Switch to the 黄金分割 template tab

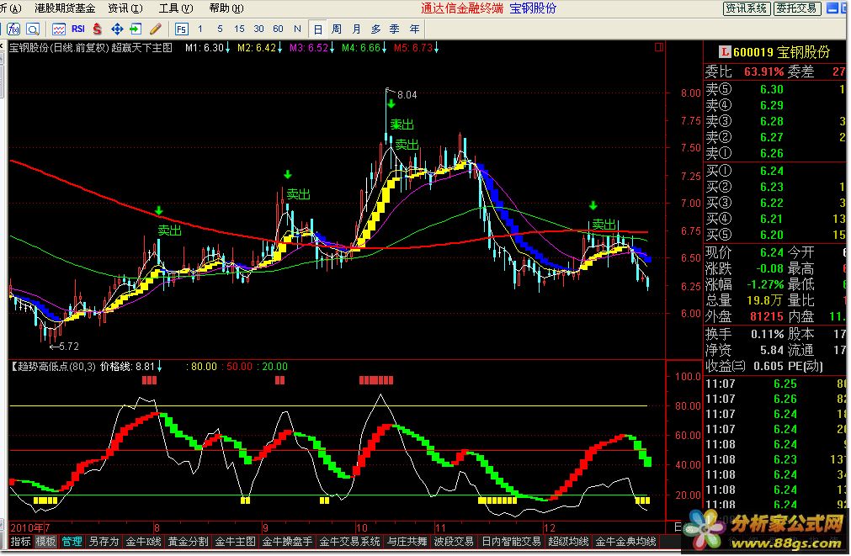(189, 542)
